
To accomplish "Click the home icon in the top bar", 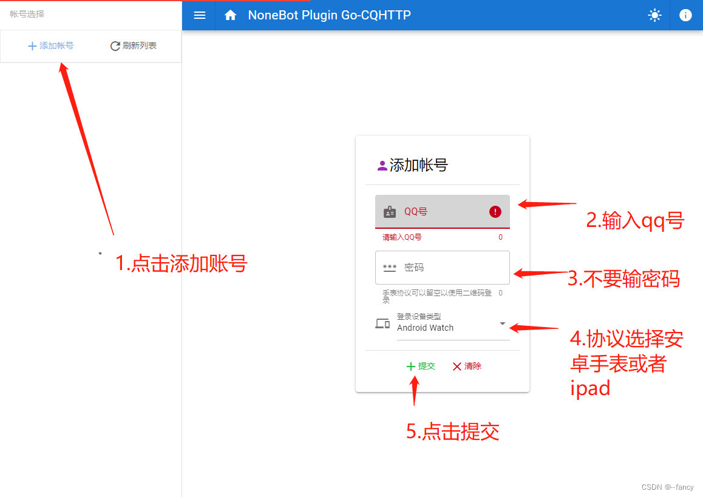I will point(230,15).
